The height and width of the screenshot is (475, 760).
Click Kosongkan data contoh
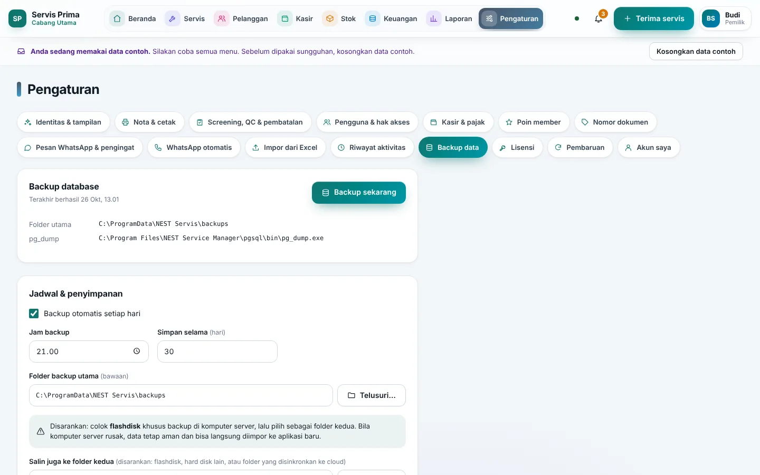696,51
